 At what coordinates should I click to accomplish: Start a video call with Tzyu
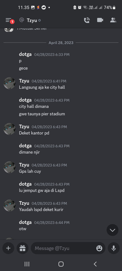(100, 20)
